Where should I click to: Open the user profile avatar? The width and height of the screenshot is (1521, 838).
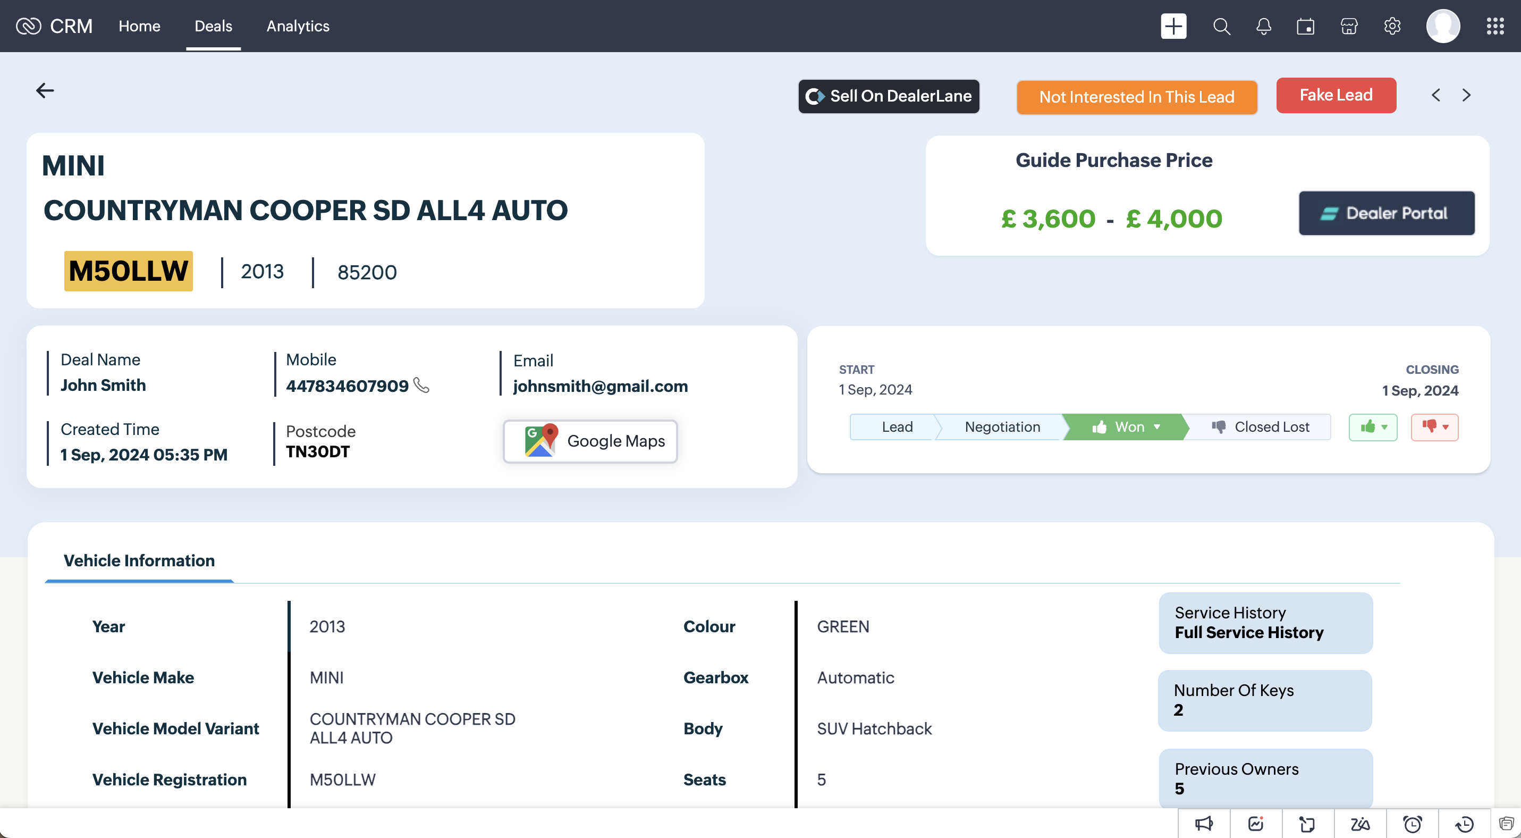[1443, 26]
